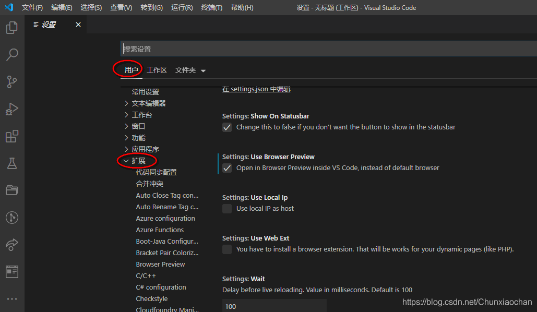
Task: Open 在 settings.json 中编辑 link
Action: click(256, 89)
